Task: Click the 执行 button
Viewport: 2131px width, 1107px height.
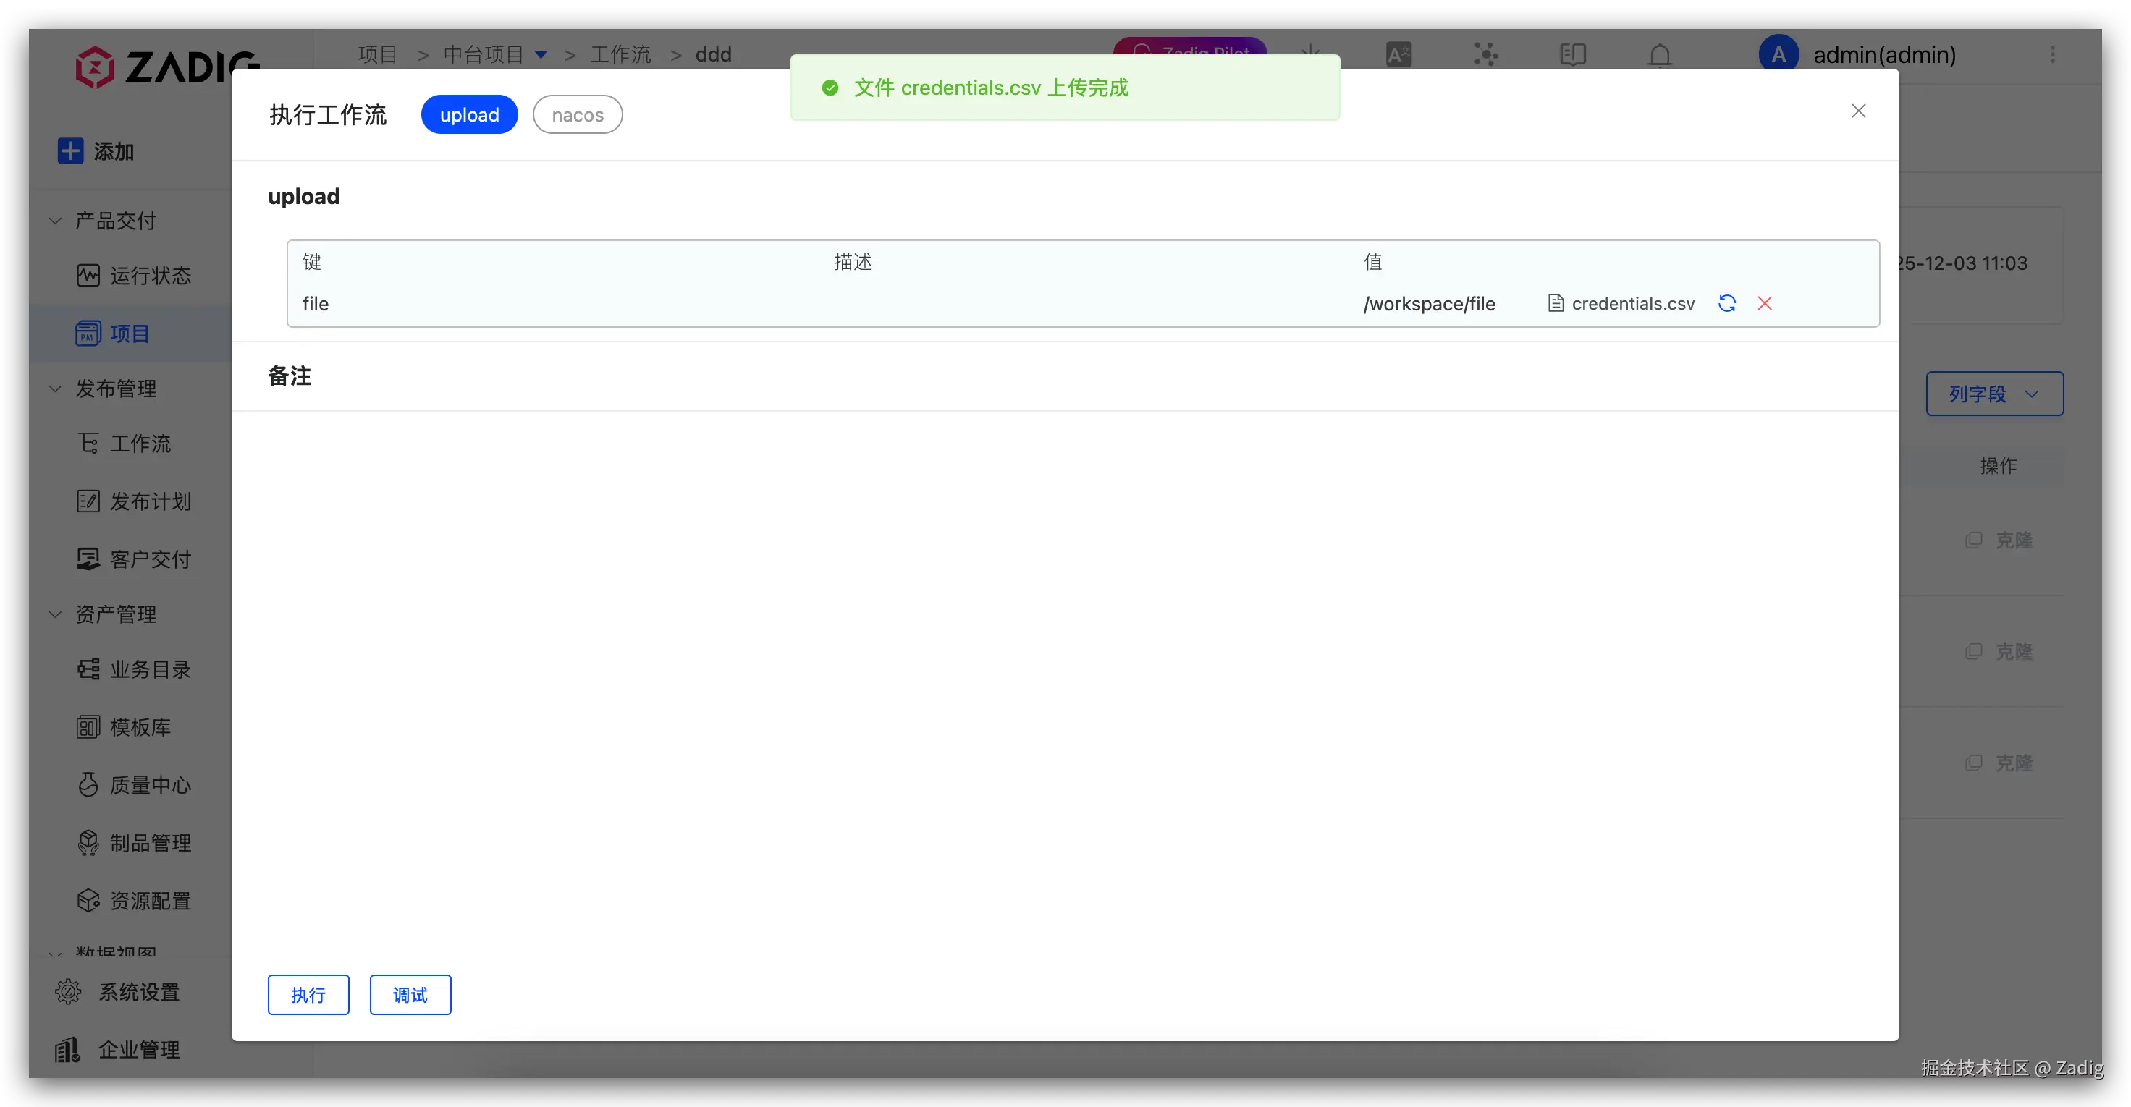Action: 308,995
